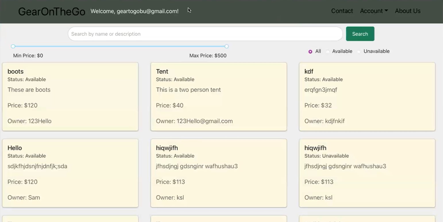Open the Hello listing title

(x=15, y=148)
